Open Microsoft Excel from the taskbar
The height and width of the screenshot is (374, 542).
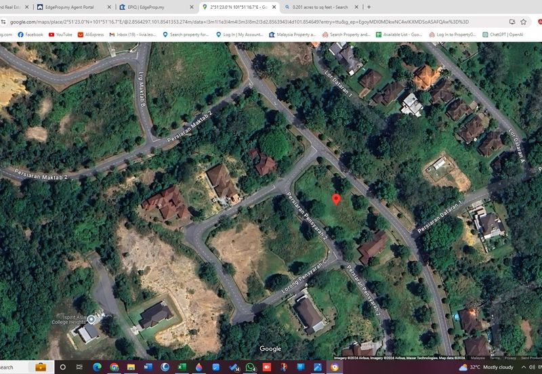click(182, 367)
